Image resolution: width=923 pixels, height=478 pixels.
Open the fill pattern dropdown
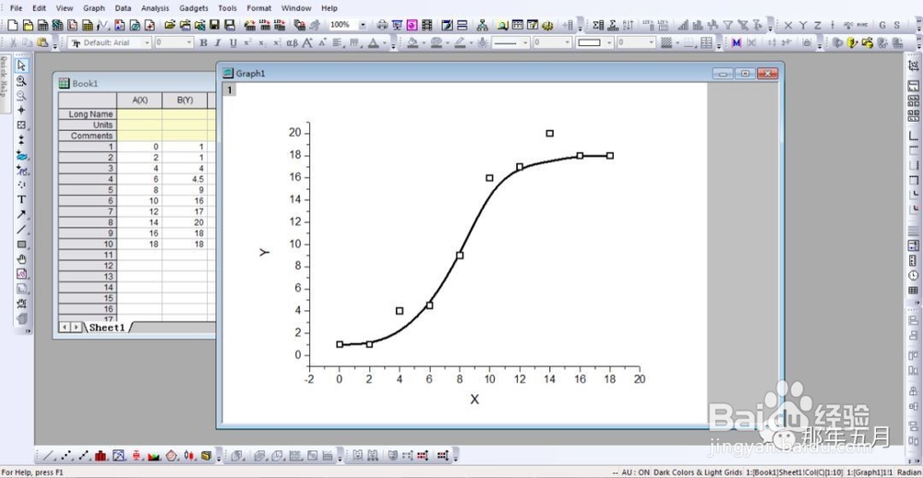[x=677, y=43]
